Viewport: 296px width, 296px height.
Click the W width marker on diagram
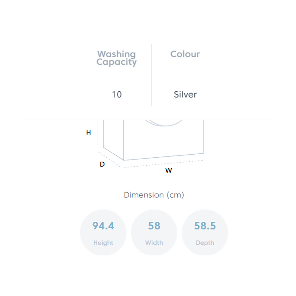coord(169,170)
